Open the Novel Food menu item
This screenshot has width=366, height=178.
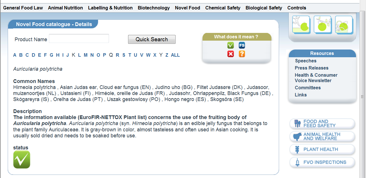[188, 8]
